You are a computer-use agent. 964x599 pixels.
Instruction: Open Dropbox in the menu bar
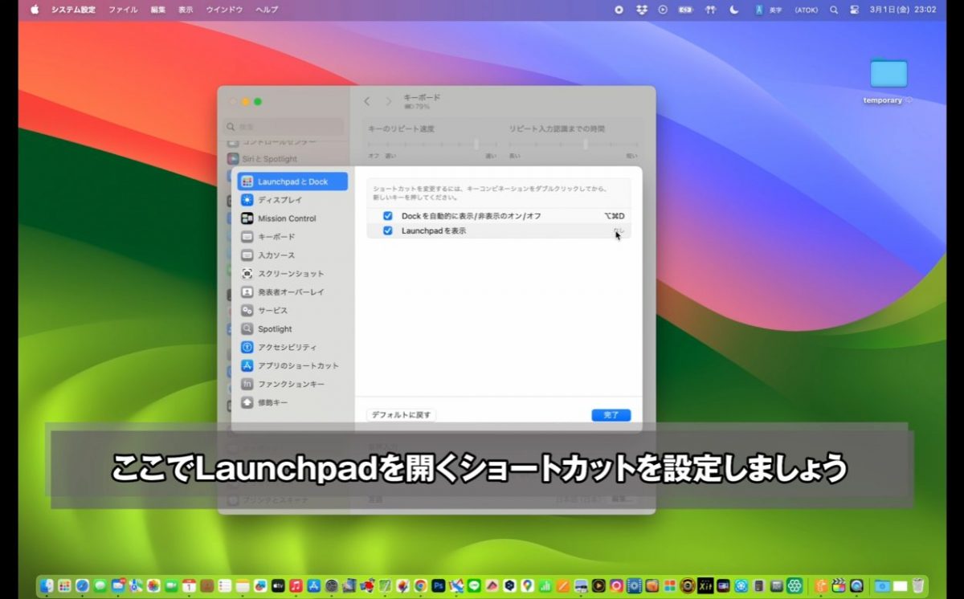(x=641, y=10)
